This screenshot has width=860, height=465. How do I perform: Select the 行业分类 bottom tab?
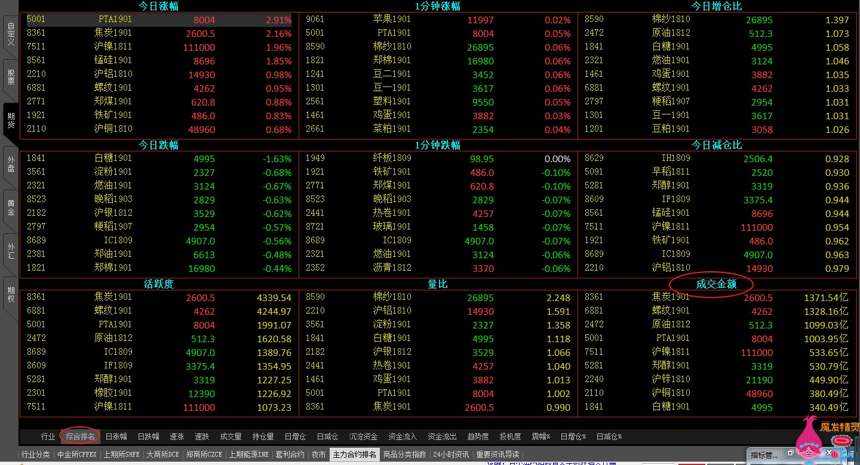click(x=36, y=454)
